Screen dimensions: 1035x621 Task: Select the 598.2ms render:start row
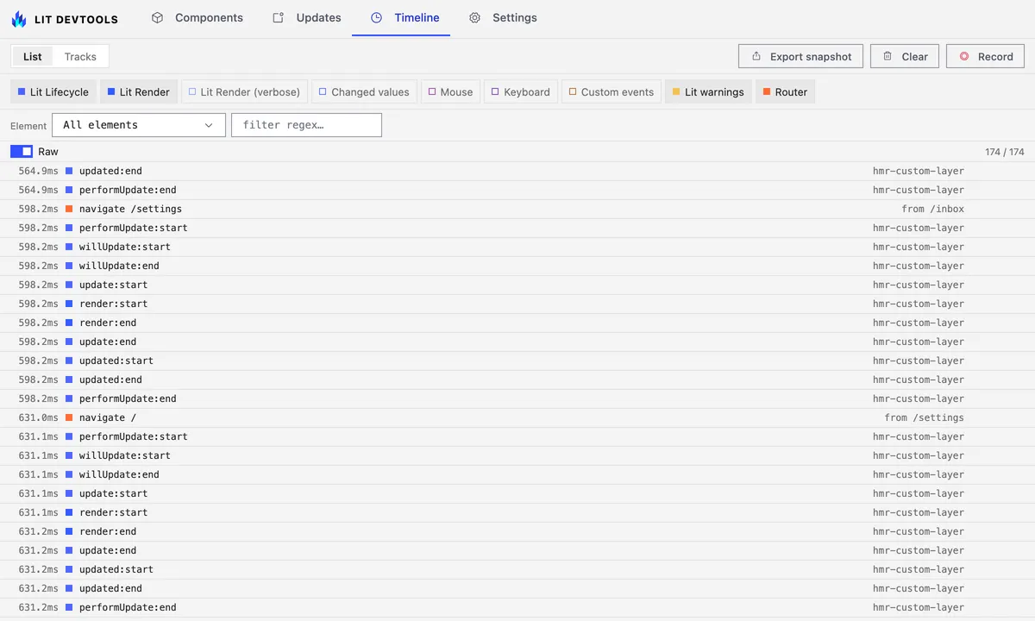tap(517, 304)
